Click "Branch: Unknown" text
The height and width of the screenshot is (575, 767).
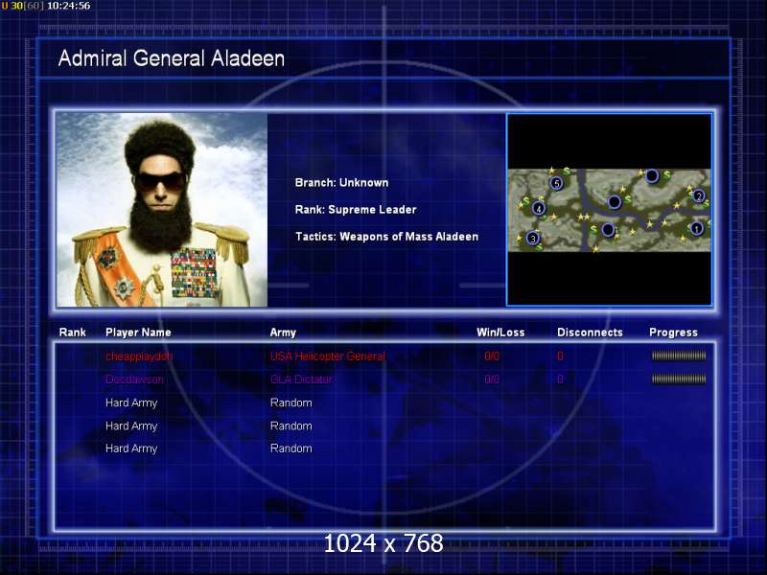coord(341,183)
